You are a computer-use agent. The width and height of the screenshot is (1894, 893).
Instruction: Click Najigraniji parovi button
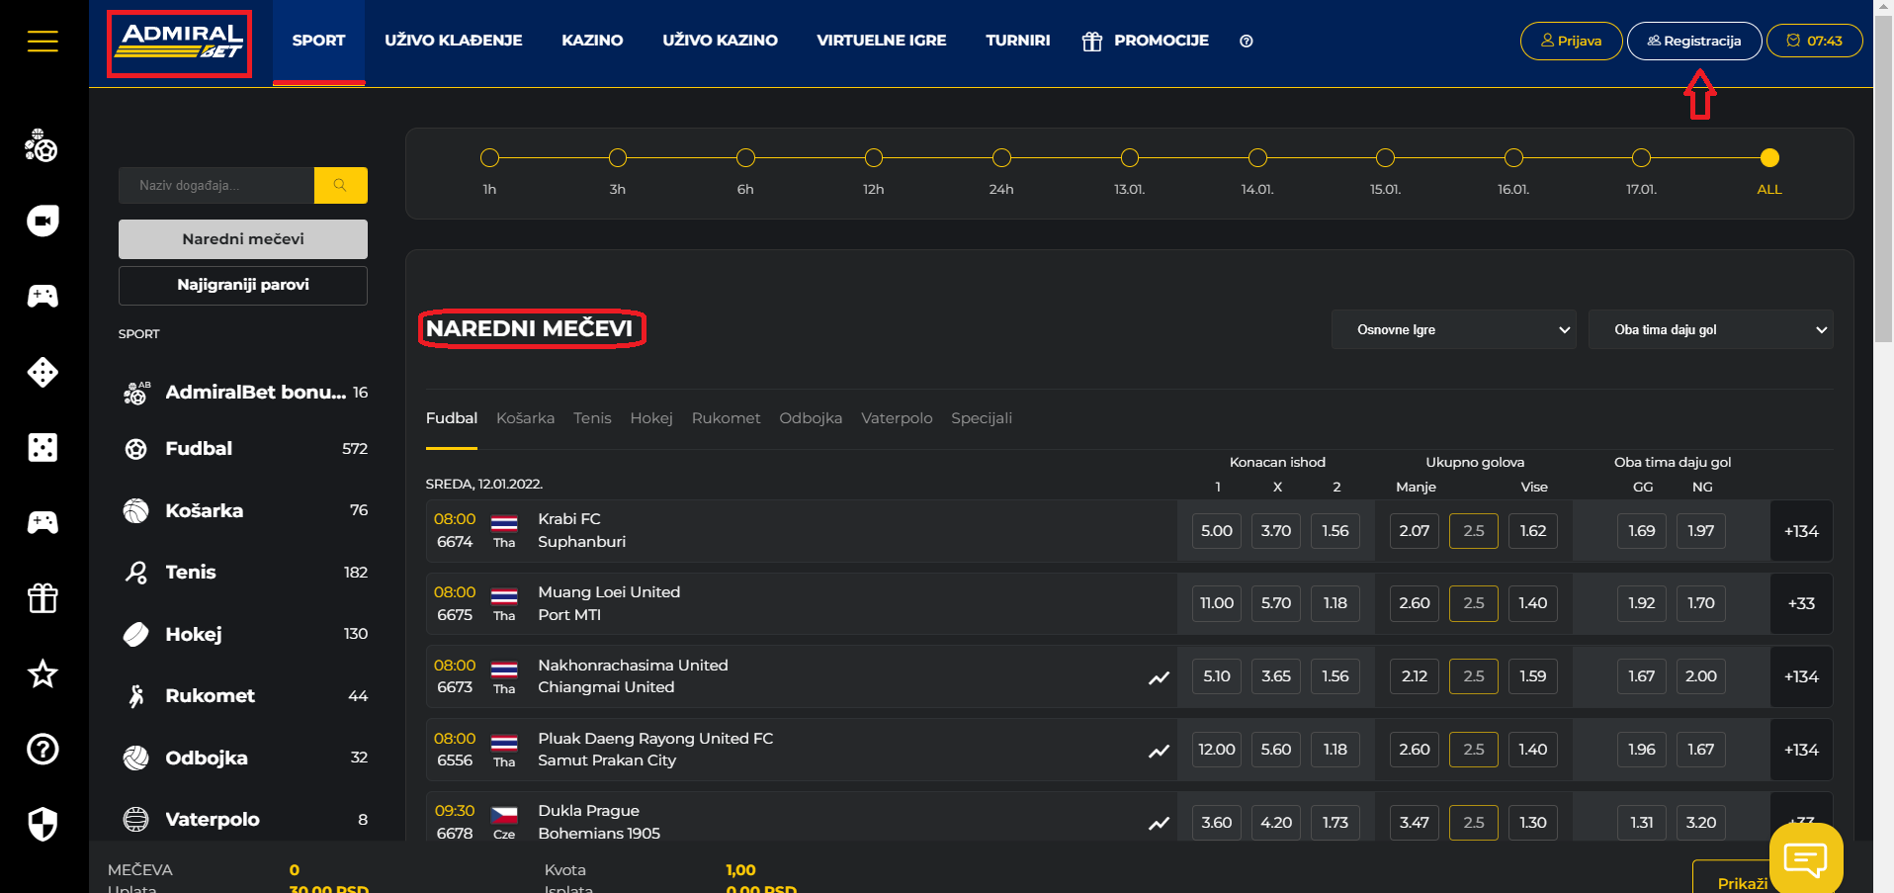click(x=243, y=285)
